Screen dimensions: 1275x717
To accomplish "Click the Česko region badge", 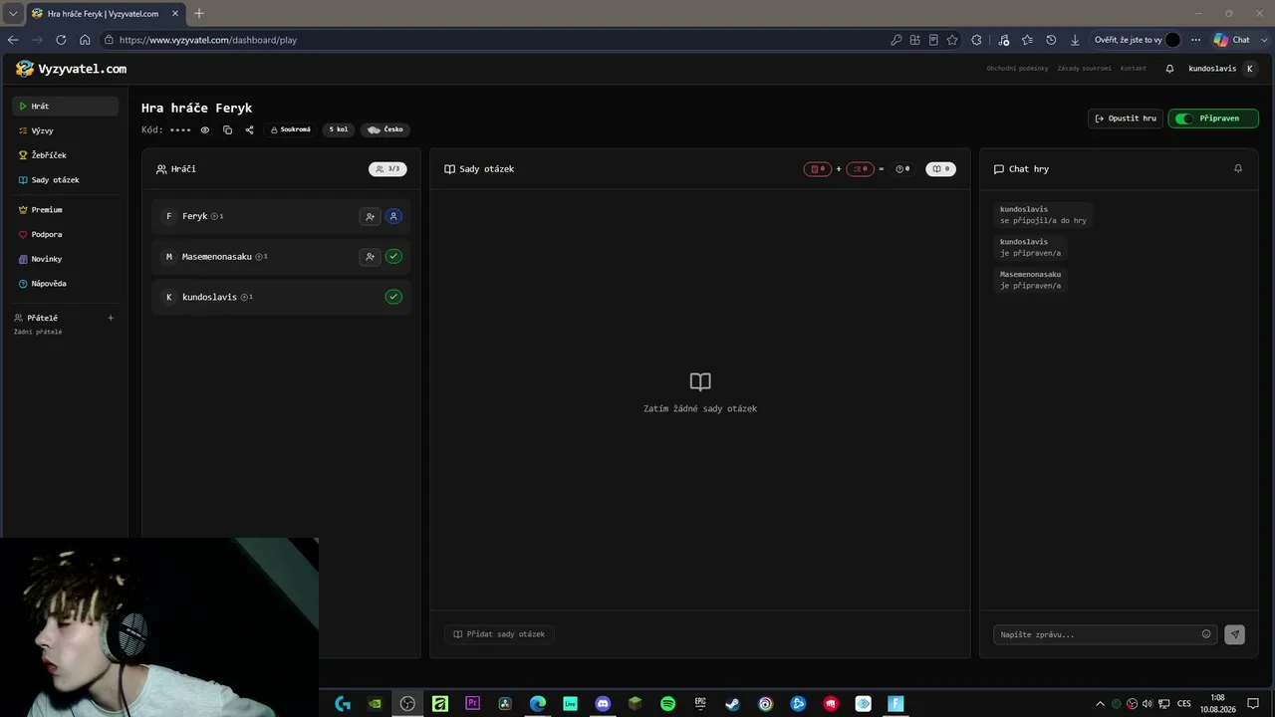I will click(x=385, y=129).
